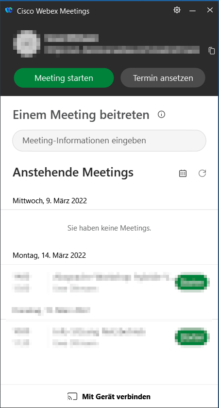Close the Cisco Webex Meetings window
This screenshot has width=219, height=408.
point(210,10)
